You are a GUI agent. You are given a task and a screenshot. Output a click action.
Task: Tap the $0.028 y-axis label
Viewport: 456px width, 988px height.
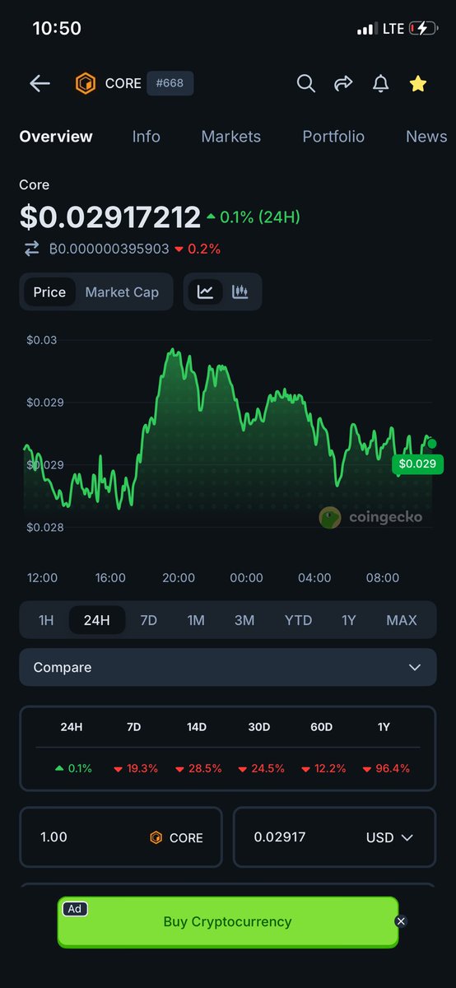(x=44, y=527)
